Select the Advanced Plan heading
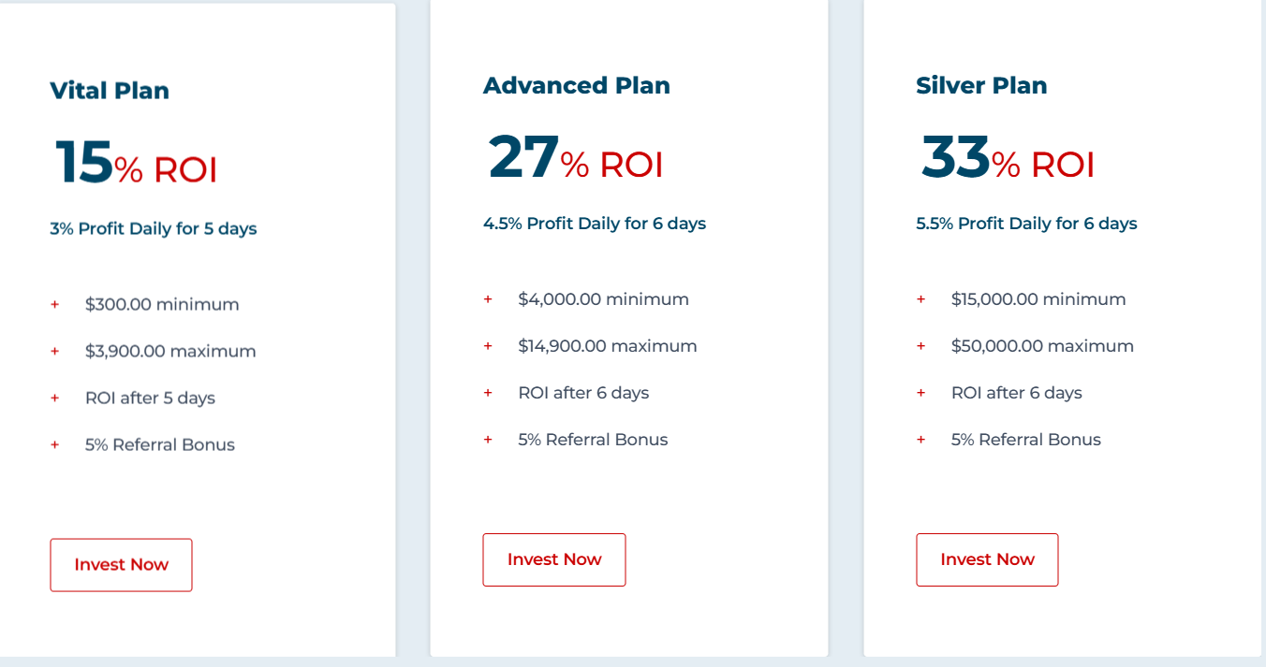Viewport: 1266px width, 667px height. click(577, 86)
